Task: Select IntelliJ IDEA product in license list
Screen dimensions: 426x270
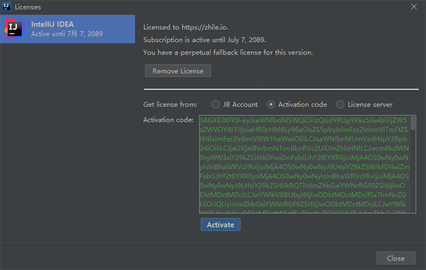Action: tap(67, 29)
